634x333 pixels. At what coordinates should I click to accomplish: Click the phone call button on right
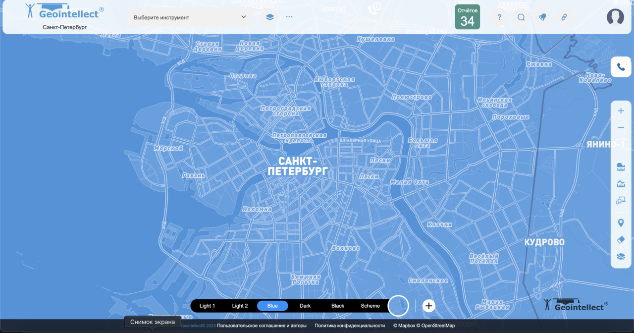pos(621,67)
